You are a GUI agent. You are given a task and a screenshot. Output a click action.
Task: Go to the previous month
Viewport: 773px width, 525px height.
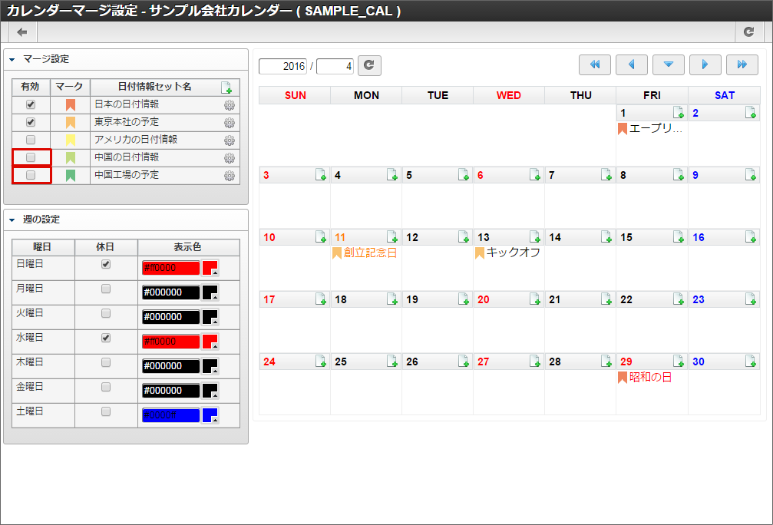point(631,64)
